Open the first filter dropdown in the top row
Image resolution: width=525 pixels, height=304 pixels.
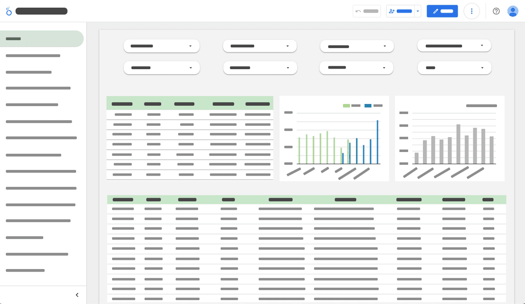point(161,46)
